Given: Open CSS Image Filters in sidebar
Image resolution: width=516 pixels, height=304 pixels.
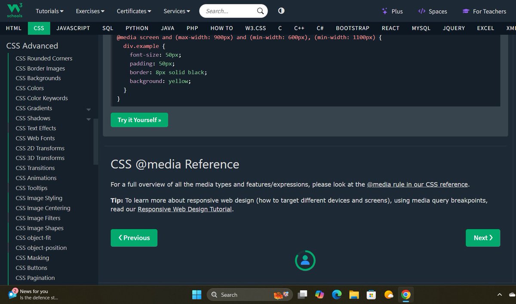Looking at the screenshot, I should 38,218.
